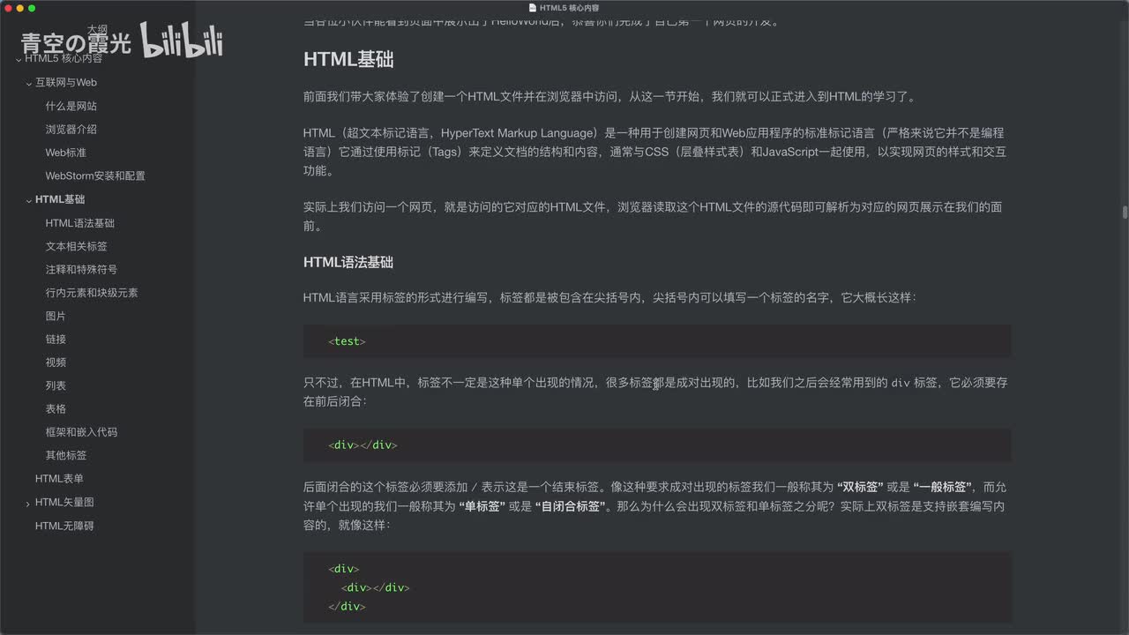This screenshot has width=1129, height=635.
Task: Select 行内元素和块级元素 in the outline
Action: tap(92, 292)
